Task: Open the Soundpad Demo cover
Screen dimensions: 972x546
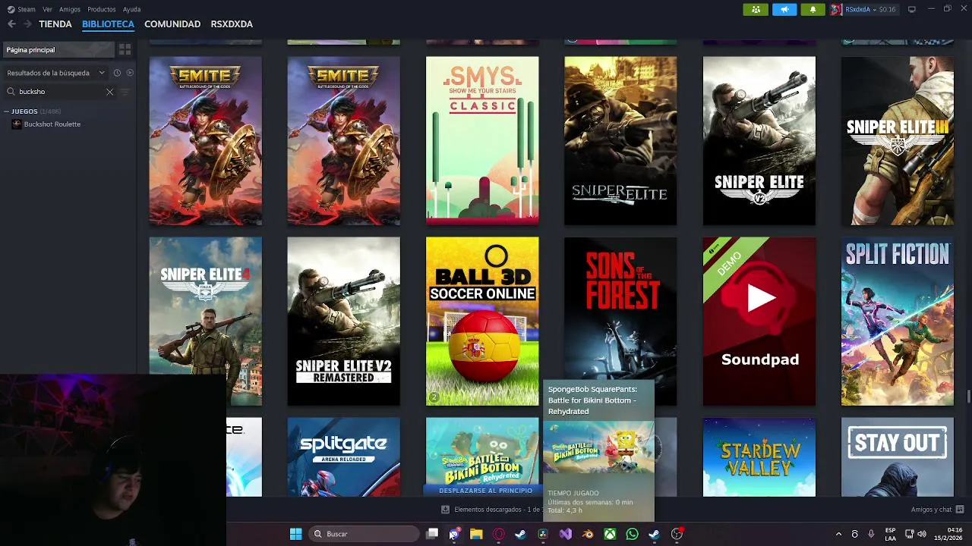Action: [x=759, y=322]
